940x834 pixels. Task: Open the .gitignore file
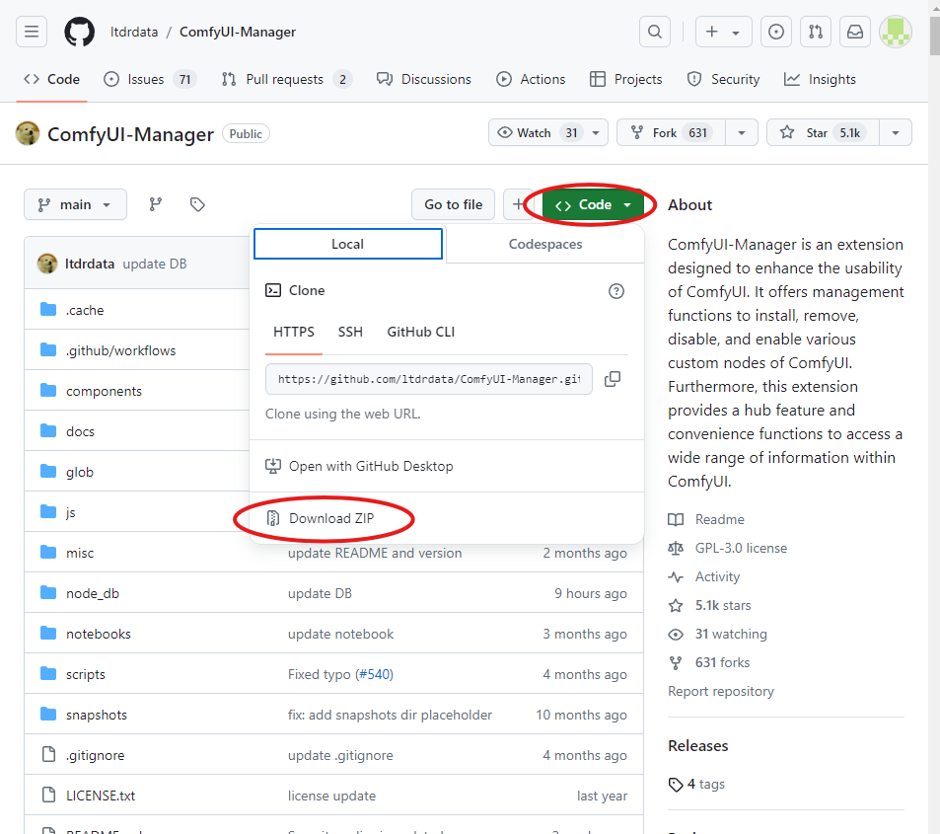[x=95, y=755]
